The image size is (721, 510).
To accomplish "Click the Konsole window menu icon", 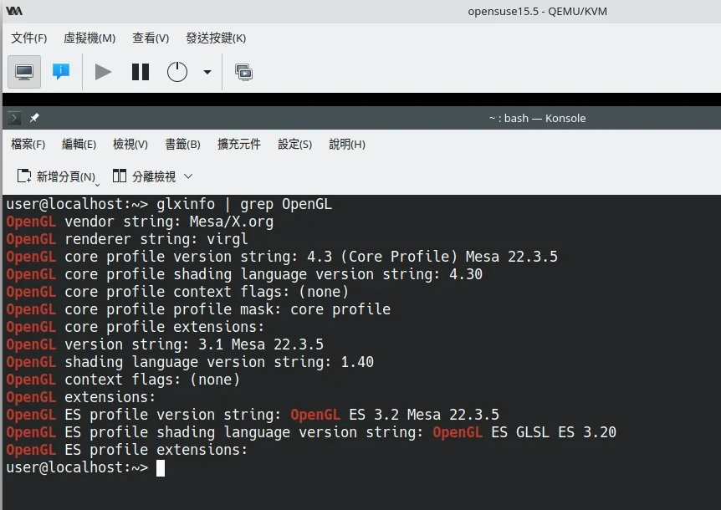I will (x=14, y=118).
